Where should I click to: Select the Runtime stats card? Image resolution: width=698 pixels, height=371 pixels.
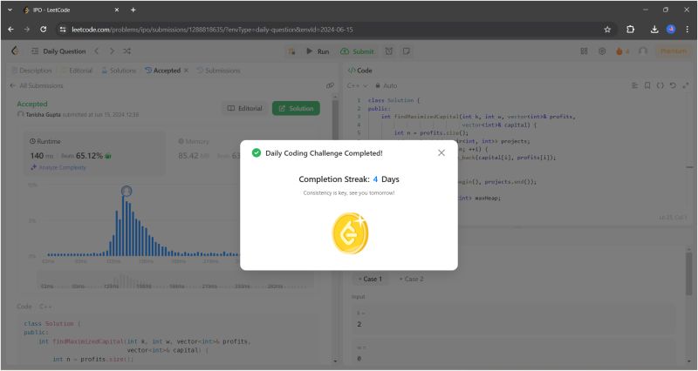[x=94, y=153]
